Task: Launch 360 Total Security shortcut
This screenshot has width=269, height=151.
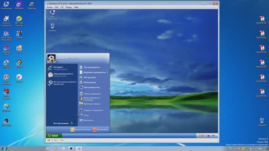Action: 19,21
